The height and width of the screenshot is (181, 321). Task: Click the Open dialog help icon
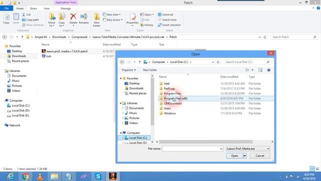point(269,70)
